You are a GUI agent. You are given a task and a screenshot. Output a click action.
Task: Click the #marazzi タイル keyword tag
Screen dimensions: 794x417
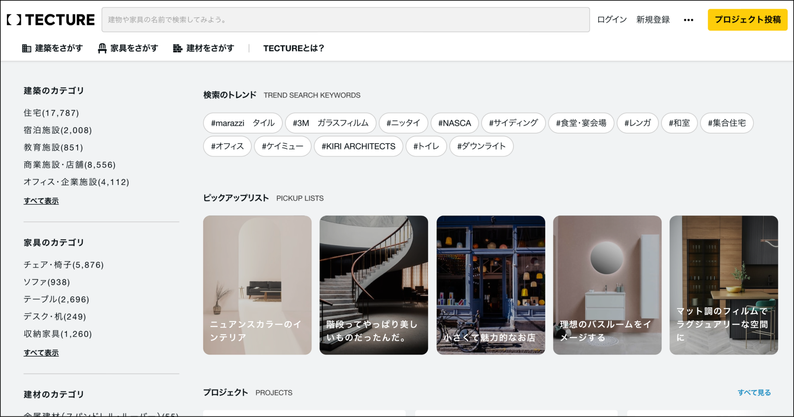tap(242, 123)
